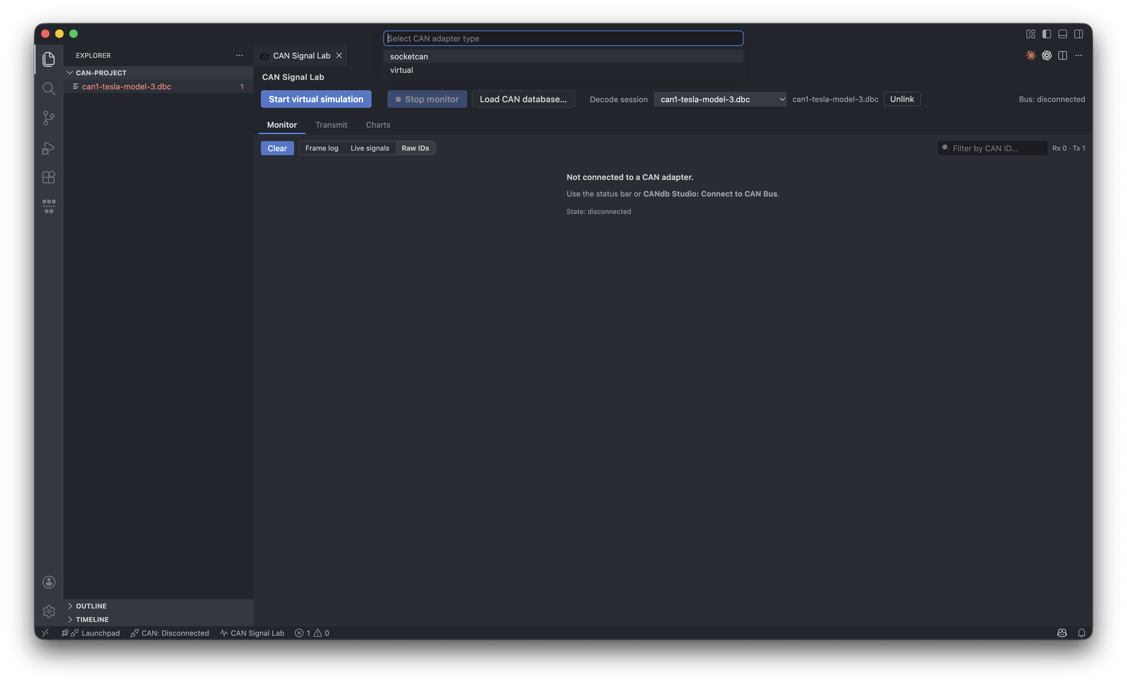The image size is (1127, 685).
Task: Toggle the primary side bar layout icon
Action: 1046,34
